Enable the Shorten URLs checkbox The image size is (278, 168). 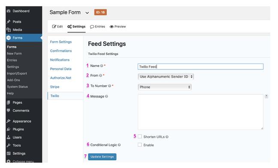click(x=140, y=136)
